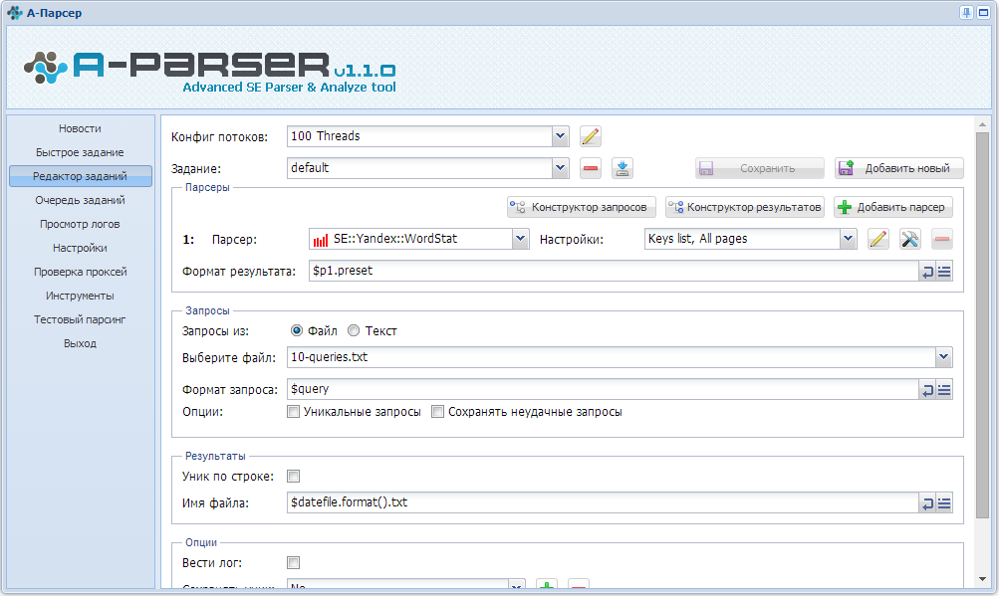Image resolution: width=999 pixels, height=596 pixels.
Task: Click the import task download icon
Action: tap(623, 168)
